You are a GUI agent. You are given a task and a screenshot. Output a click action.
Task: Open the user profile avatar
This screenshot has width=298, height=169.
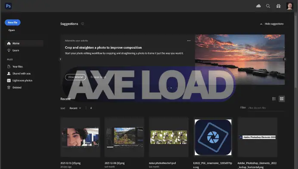[289, 6]
